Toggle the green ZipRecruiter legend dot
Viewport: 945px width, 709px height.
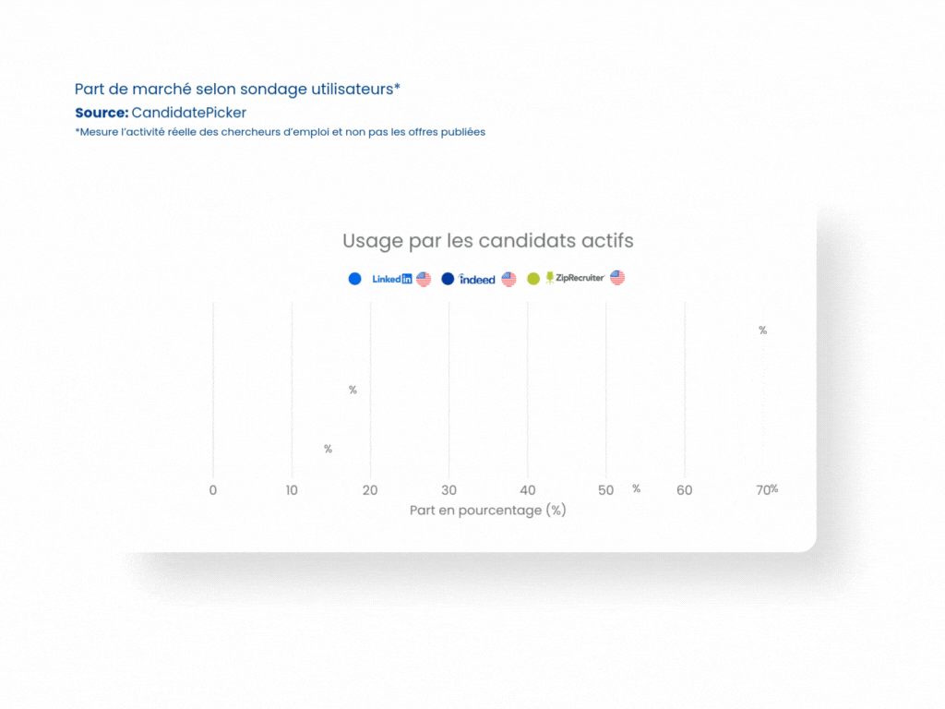[x=533, y=279]
